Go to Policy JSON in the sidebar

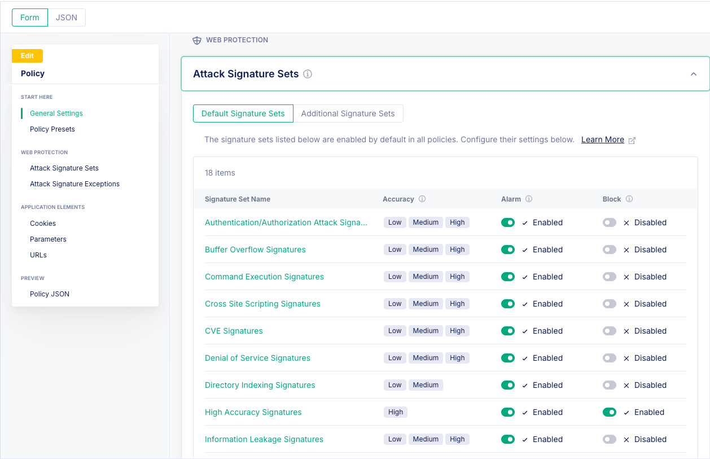click(x=49, y=294)
